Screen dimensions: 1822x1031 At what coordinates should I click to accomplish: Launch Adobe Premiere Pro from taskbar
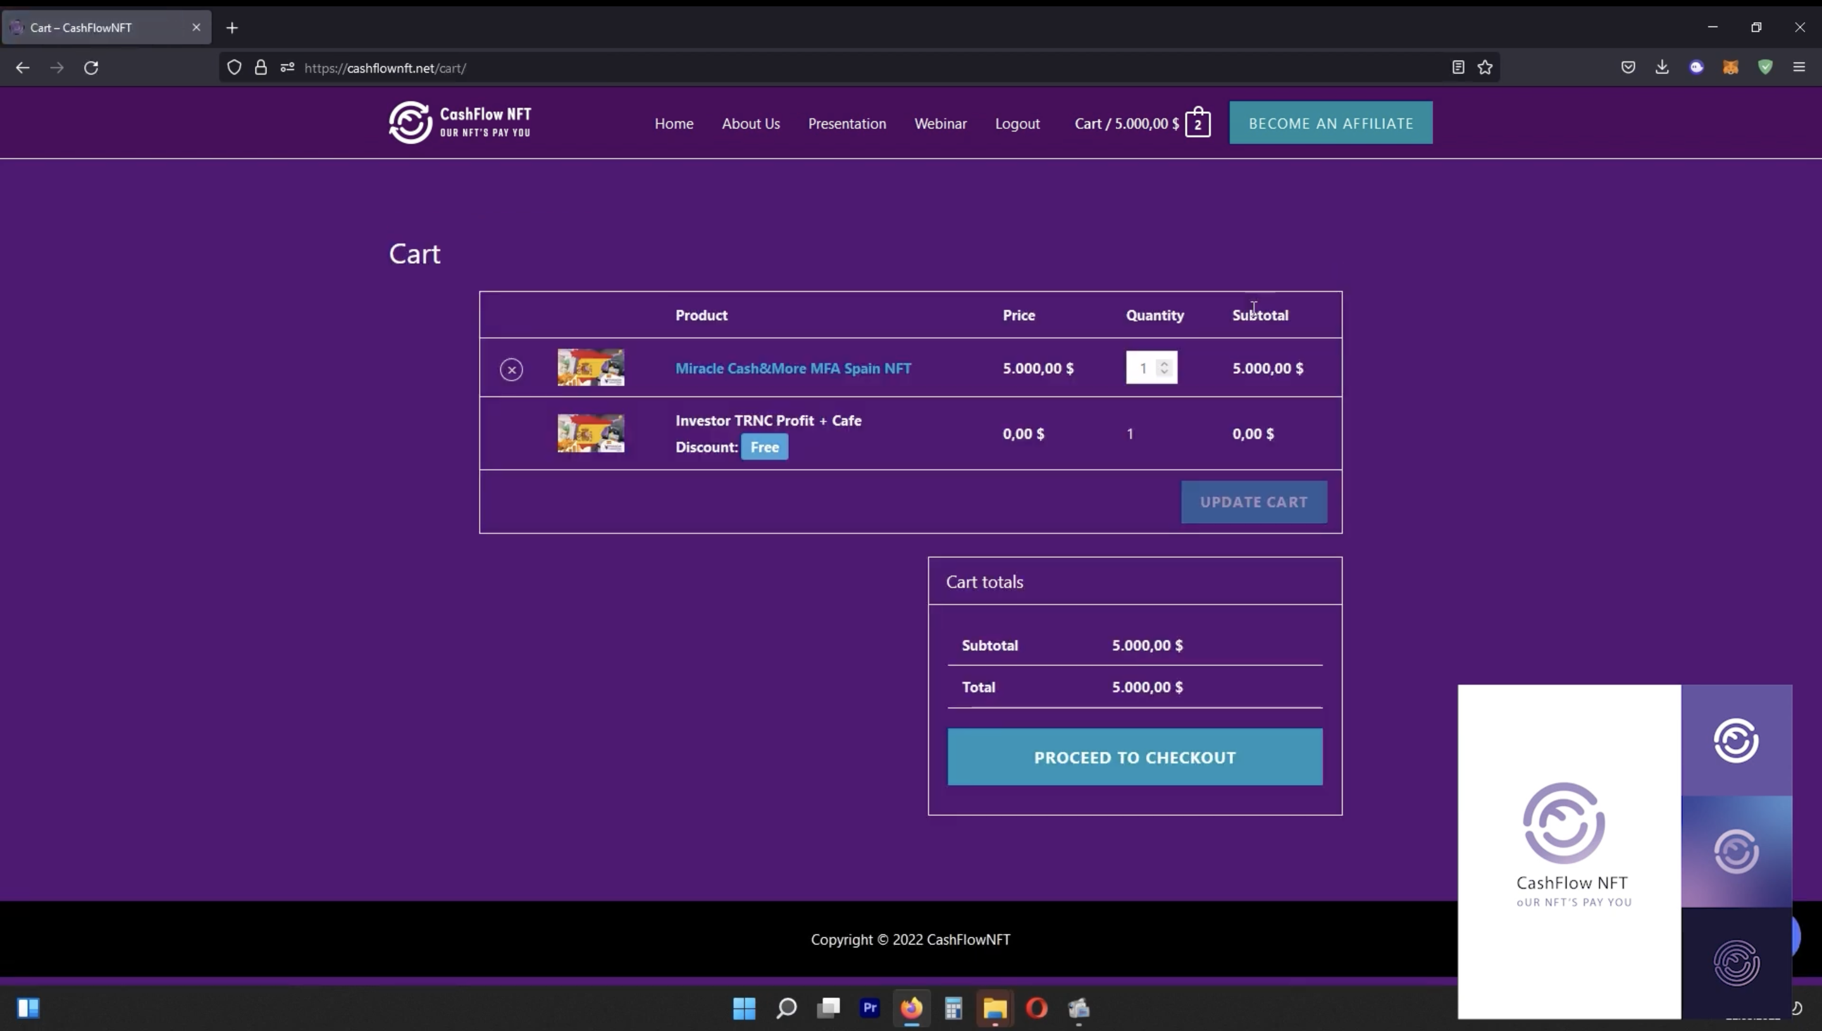[x=870, y=1008]
